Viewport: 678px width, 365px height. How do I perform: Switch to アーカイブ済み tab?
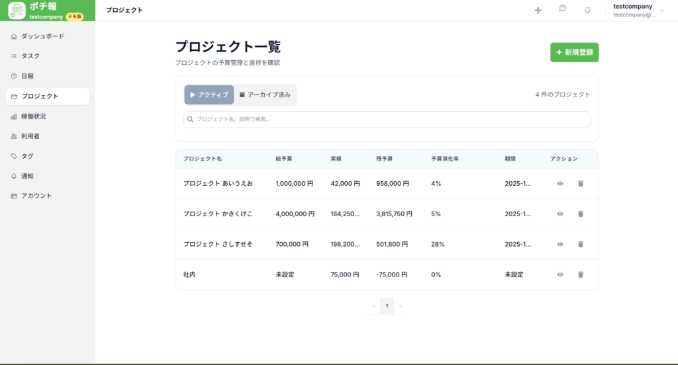pos(265,95)
